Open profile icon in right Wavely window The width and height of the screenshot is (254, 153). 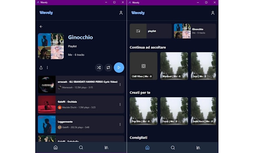pyautogui.click(x=213, y=13)
